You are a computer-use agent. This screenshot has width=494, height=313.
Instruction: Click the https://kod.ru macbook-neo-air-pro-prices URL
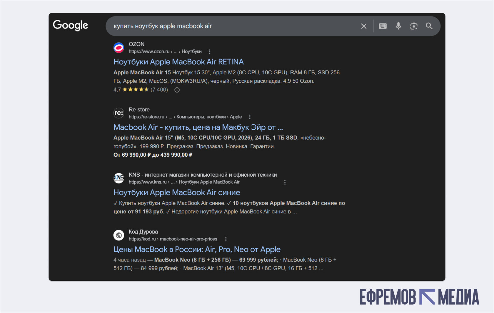[173, 239]
